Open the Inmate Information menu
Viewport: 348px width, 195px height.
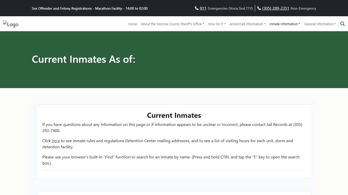(x=285, y=24)
